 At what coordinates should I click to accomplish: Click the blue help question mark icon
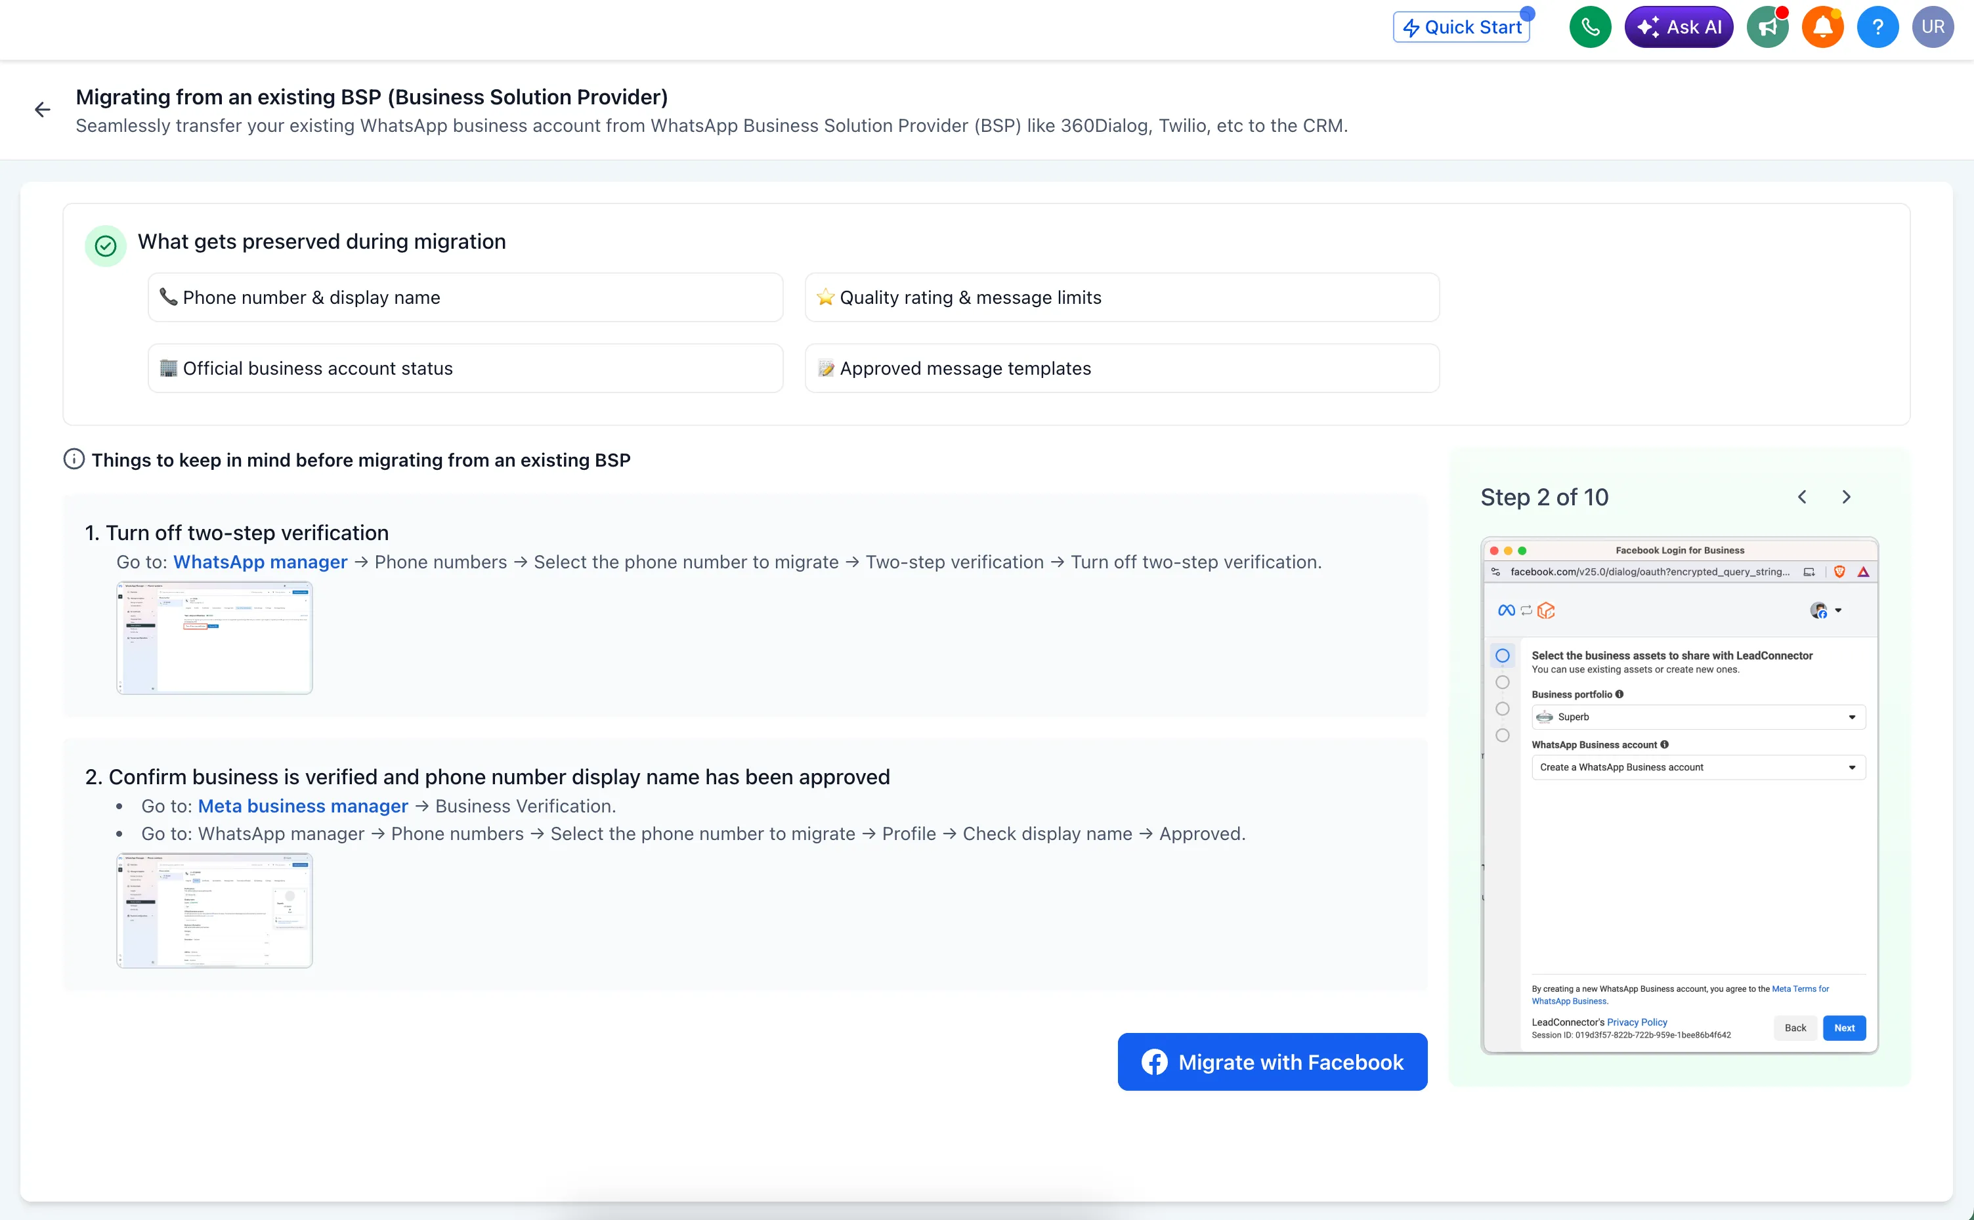tap(1877, 28)
